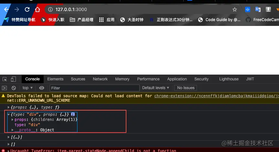
Task: Open the blue stacked-arrows extension icon
Action: [x=248, y=9]
